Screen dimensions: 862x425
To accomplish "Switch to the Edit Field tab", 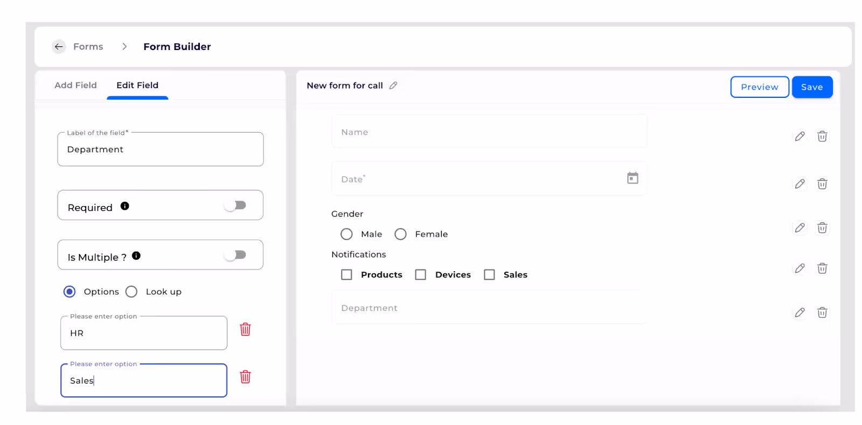I will coord(137,85).
